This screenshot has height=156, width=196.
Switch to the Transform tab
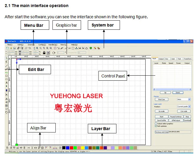coord(187,59)
